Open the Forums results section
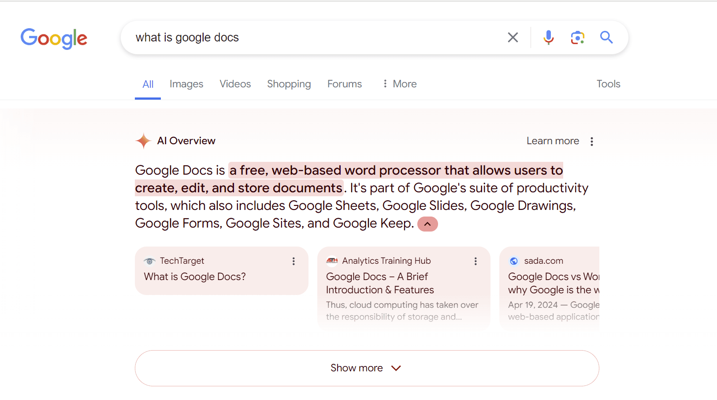The height and width of the screenshot is (400, 717). [344, 84]
